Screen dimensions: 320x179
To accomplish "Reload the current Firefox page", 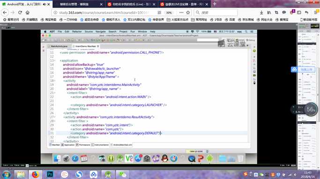I will 20,13.
